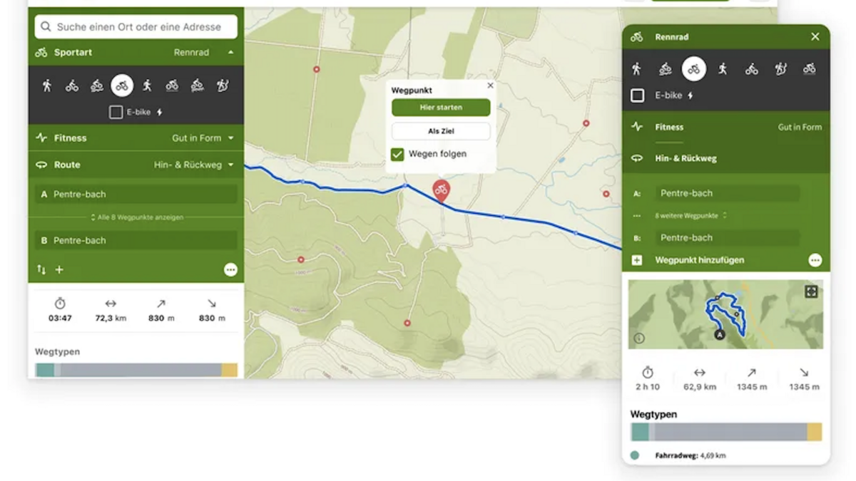Open the Hin- & Rückweg row in mobile panel
The image size is (856, 481).
coord(726,159)
